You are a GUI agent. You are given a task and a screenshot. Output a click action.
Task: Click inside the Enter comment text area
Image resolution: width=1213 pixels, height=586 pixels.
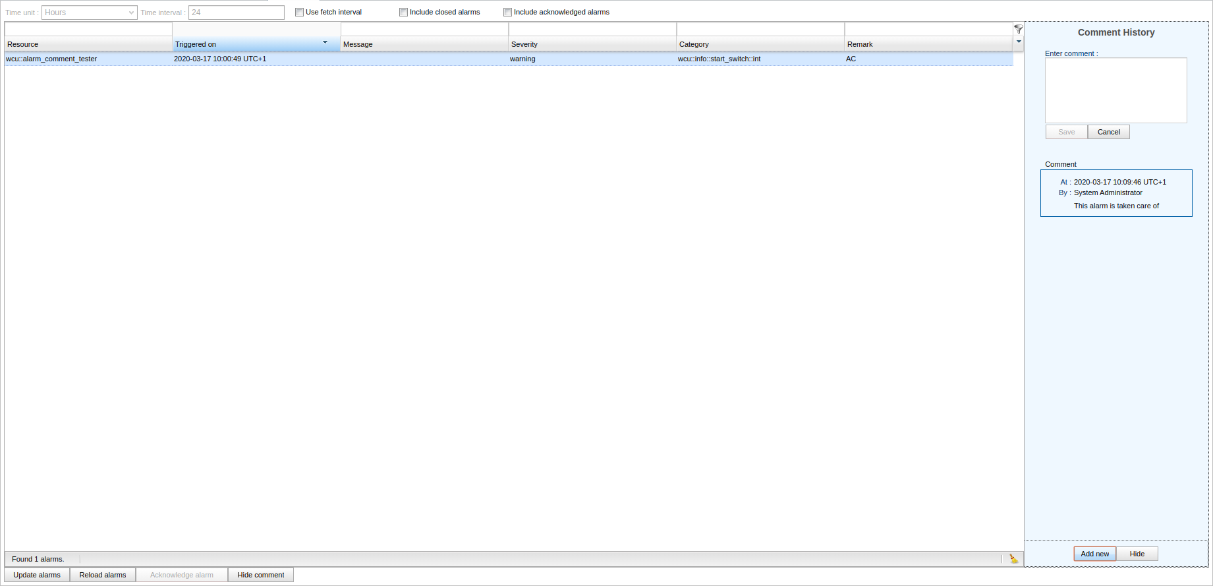[1115, 90]
